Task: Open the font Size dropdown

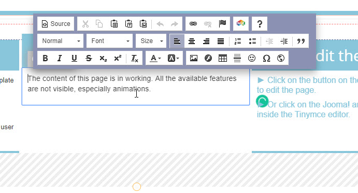Action: tap(151, 41)
